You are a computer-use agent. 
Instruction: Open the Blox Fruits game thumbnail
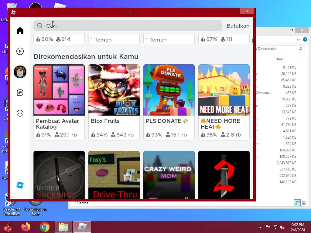(114, 90)
